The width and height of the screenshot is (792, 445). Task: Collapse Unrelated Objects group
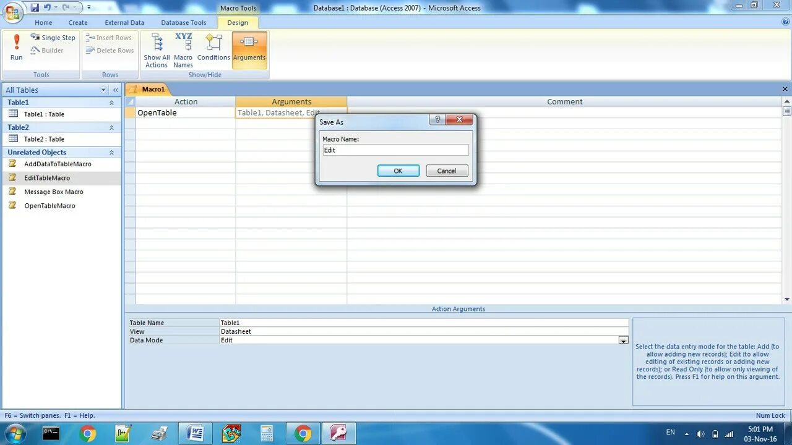(111, 153)
